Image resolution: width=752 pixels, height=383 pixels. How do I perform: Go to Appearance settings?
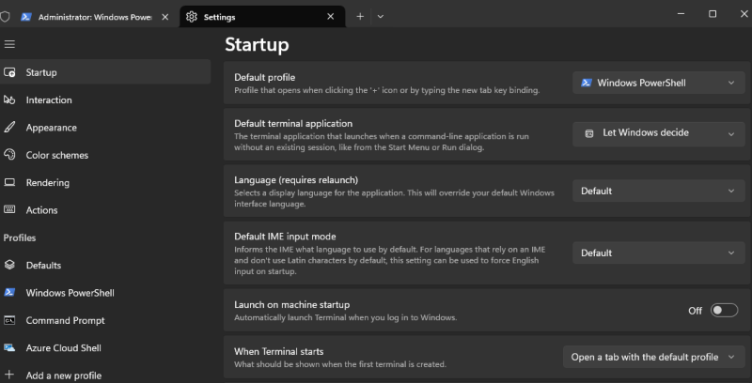[105, 128]
